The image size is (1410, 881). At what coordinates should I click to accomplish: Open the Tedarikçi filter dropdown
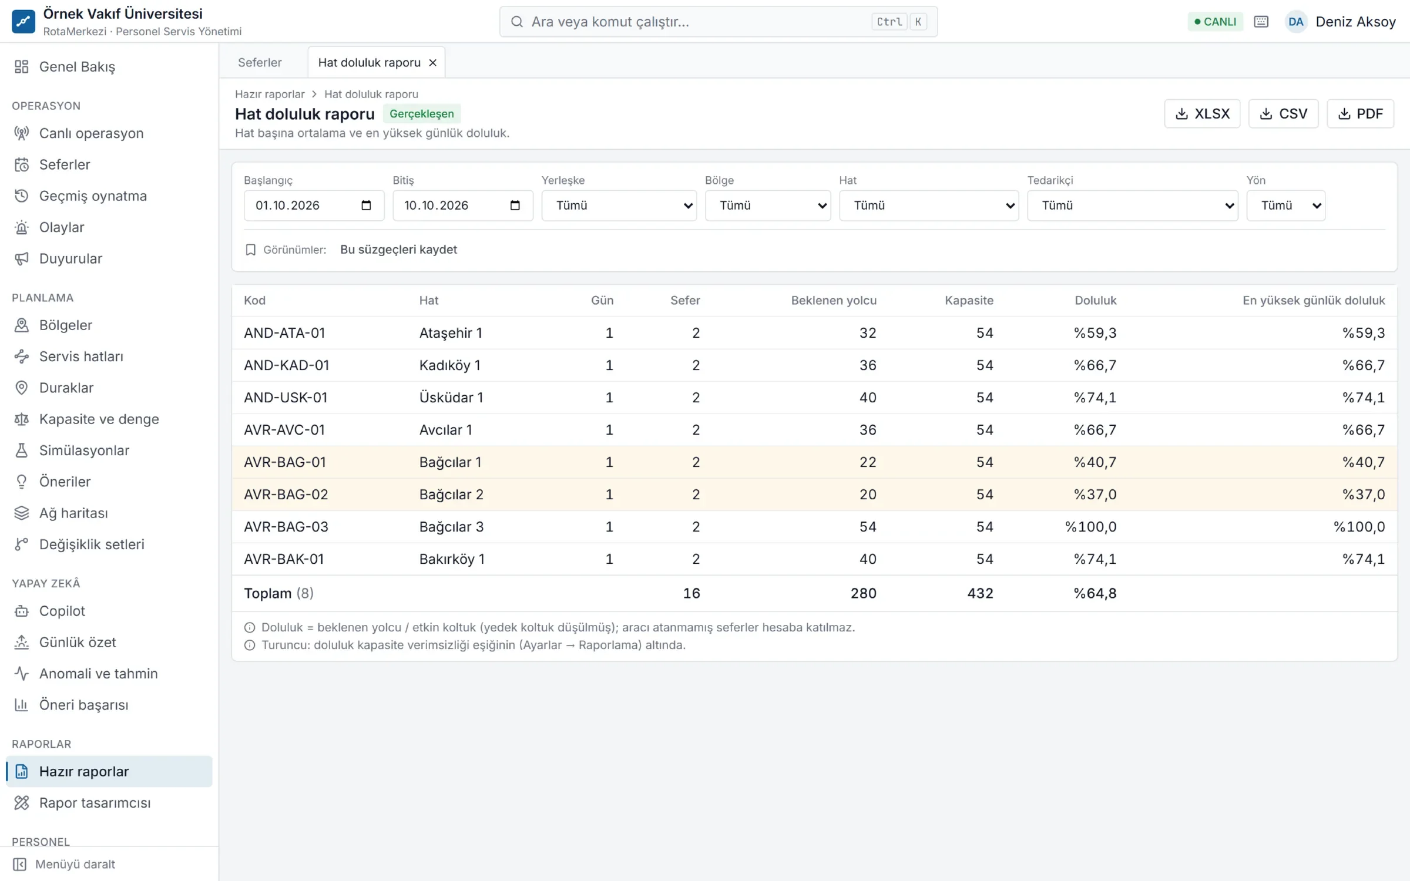pyautogui.click(x=1132, y=205)
